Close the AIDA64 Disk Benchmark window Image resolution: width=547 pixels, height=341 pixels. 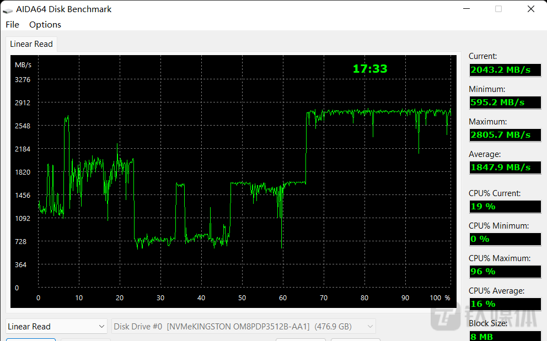531,9
